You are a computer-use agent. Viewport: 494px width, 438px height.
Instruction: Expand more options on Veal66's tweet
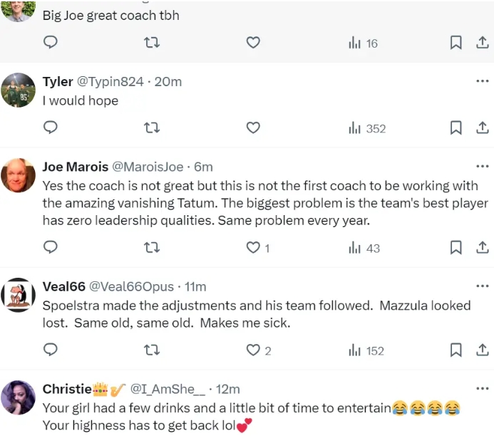(482, 286)
